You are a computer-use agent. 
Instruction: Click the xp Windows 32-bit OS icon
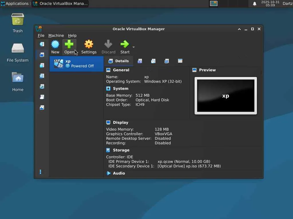tap(58, 64)
